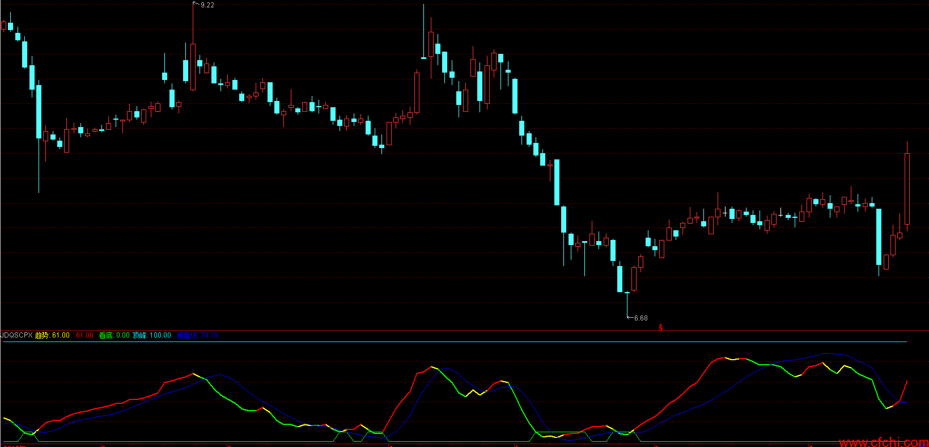Click the 6.68 low price label

pyautogui.click(x=640, y=318)
